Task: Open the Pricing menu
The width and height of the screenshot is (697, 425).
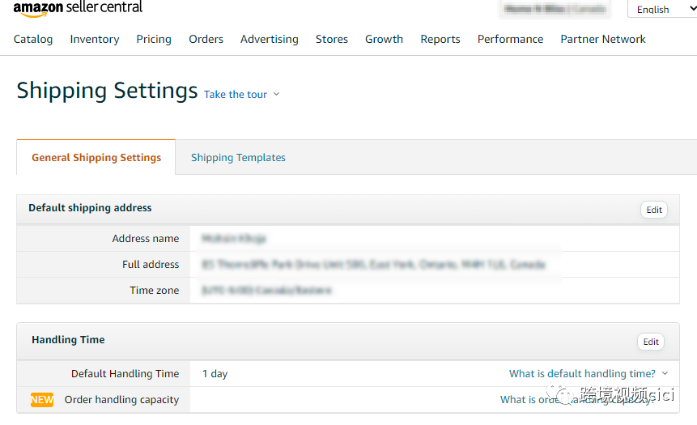Action: [154, 39]
